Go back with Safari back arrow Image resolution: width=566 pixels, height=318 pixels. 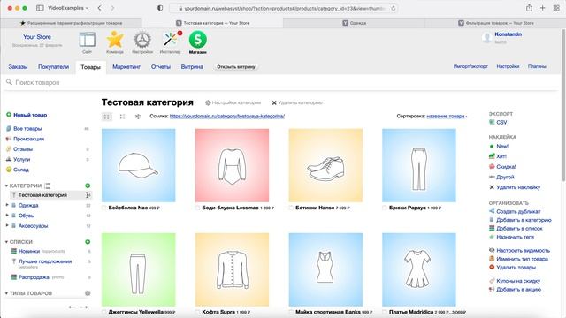click(100, 8)
